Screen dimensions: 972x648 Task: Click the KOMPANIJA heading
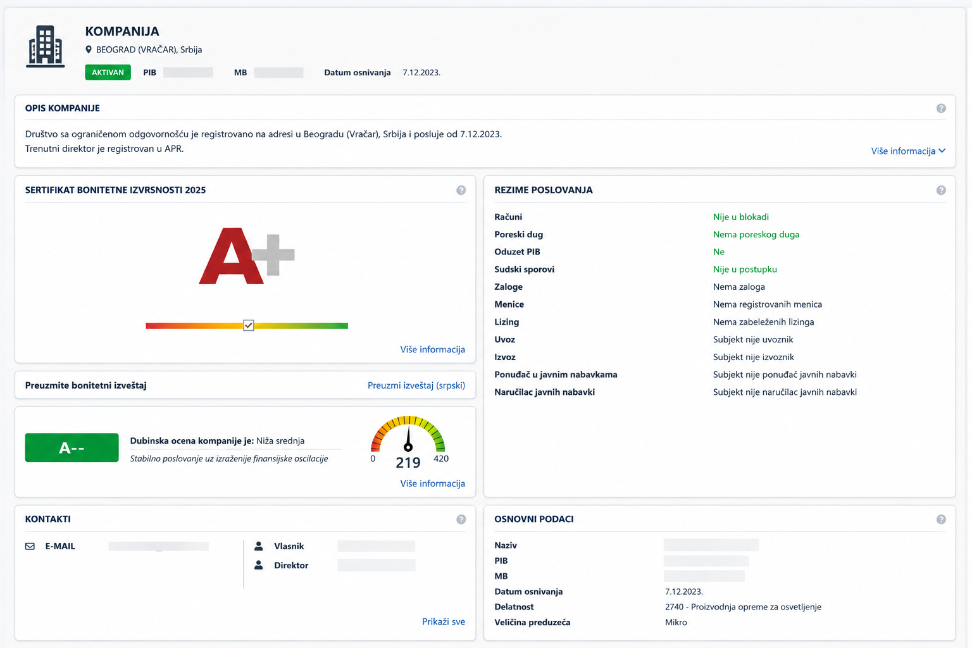point(122,31)
